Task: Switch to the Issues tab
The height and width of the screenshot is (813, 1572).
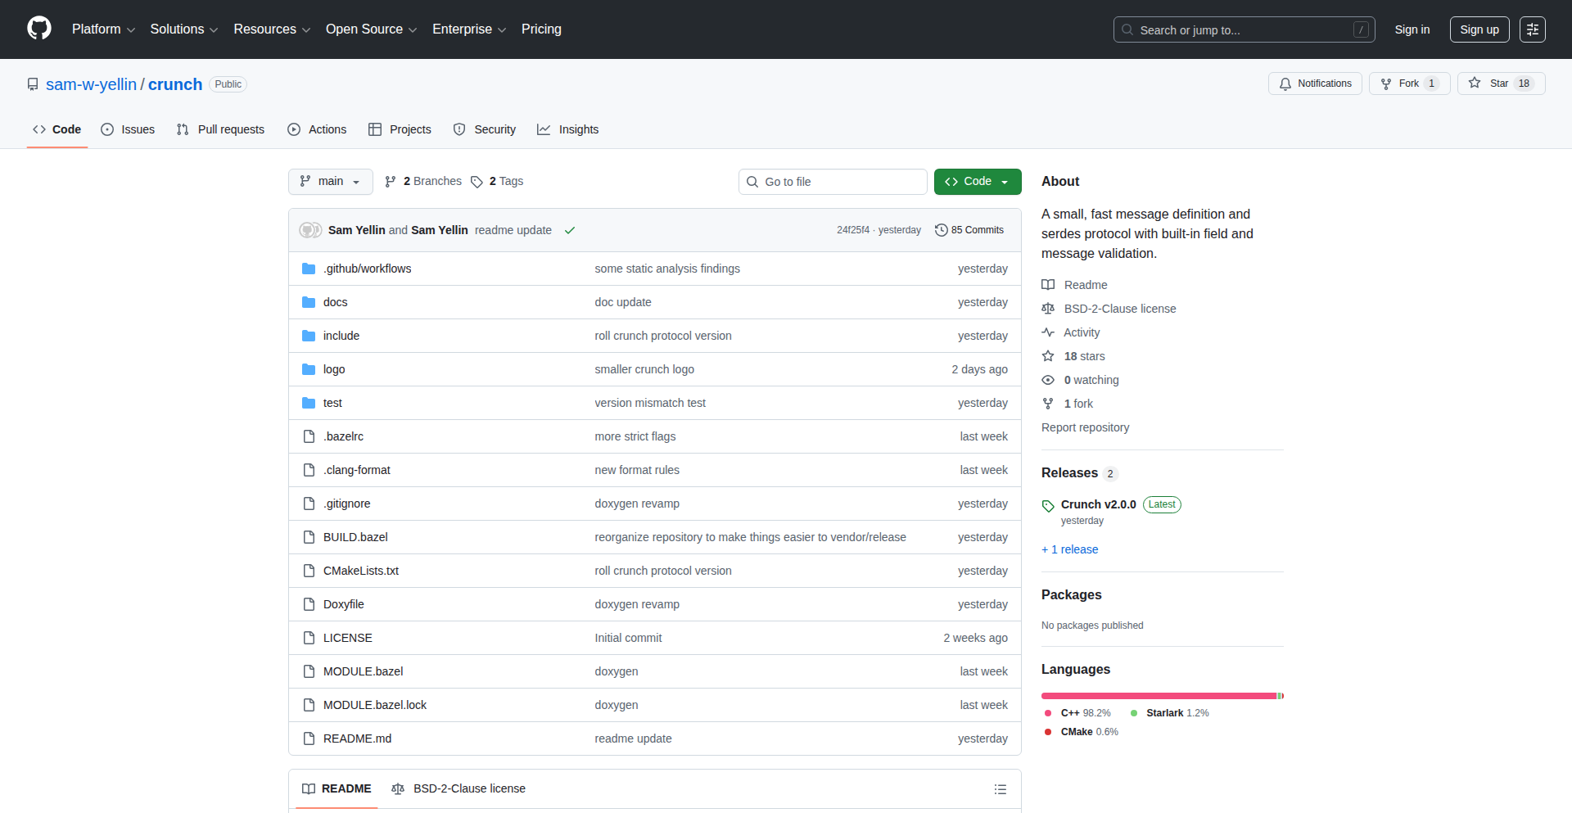Action: [128, 129]
